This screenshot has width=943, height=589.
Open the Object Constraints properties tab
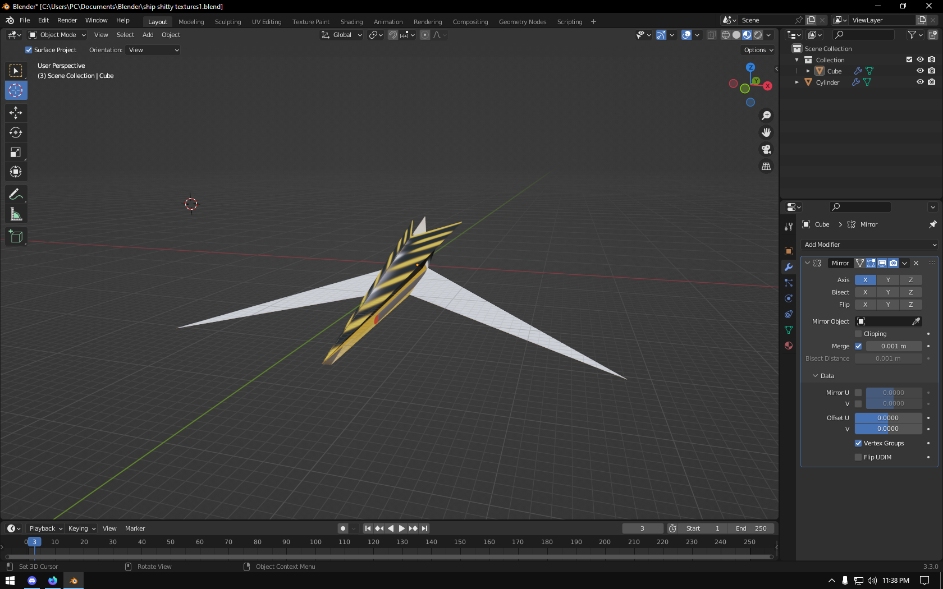pos(789,314)
